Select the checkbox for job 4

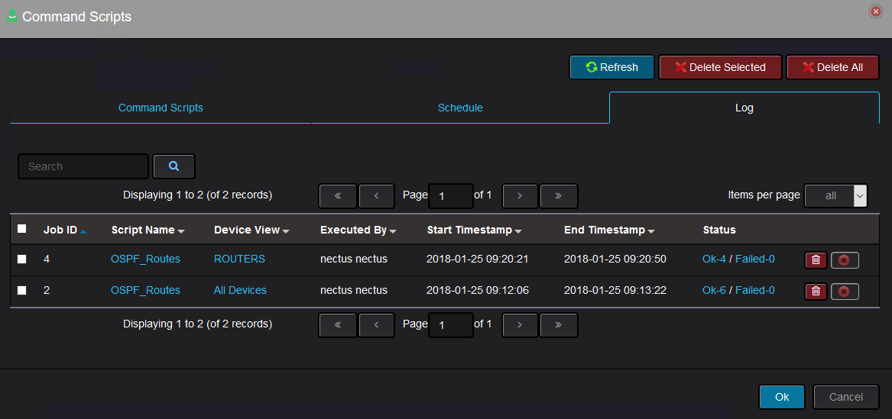(21, 259)
